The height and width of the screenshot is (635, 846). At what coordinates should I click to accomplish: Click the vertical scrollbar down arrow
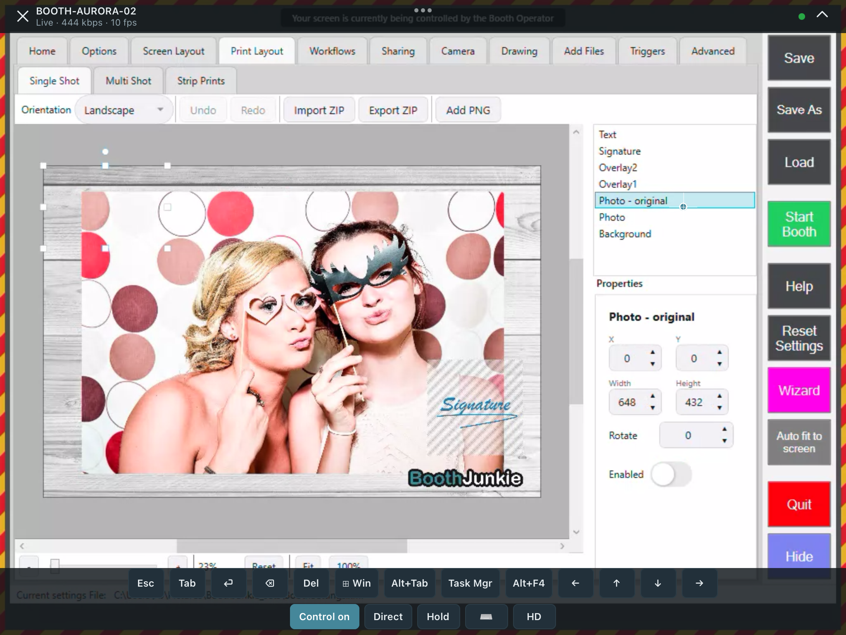coord(576,532)
